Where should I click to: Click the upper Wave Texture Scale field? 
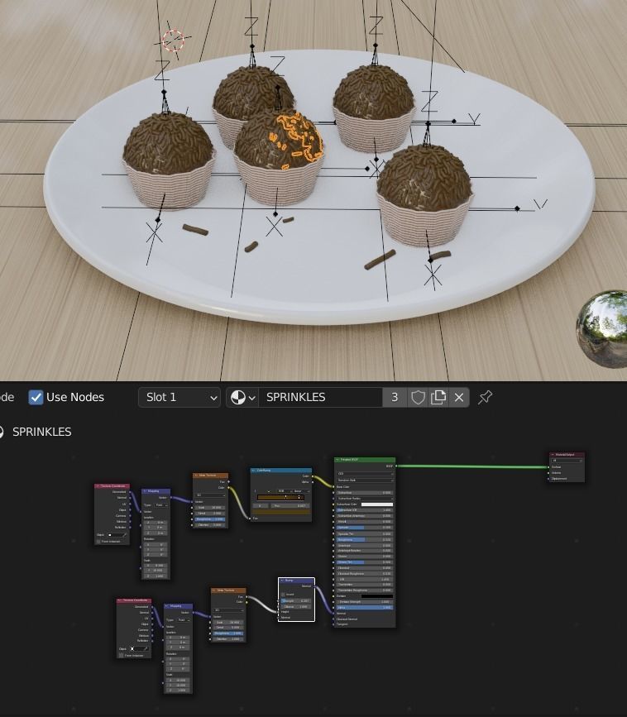coord(210,508)
